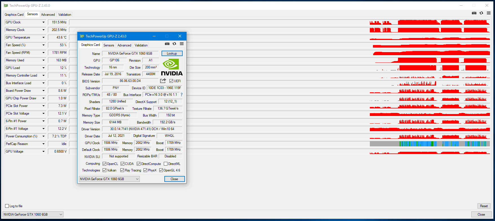Click Reset button in Sensors window

[x=484, y=206]
